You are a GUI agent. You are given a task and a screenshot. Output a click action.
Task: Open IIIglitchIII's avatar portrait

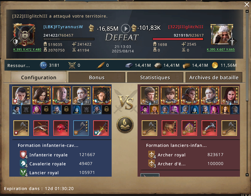pos(222,35)
